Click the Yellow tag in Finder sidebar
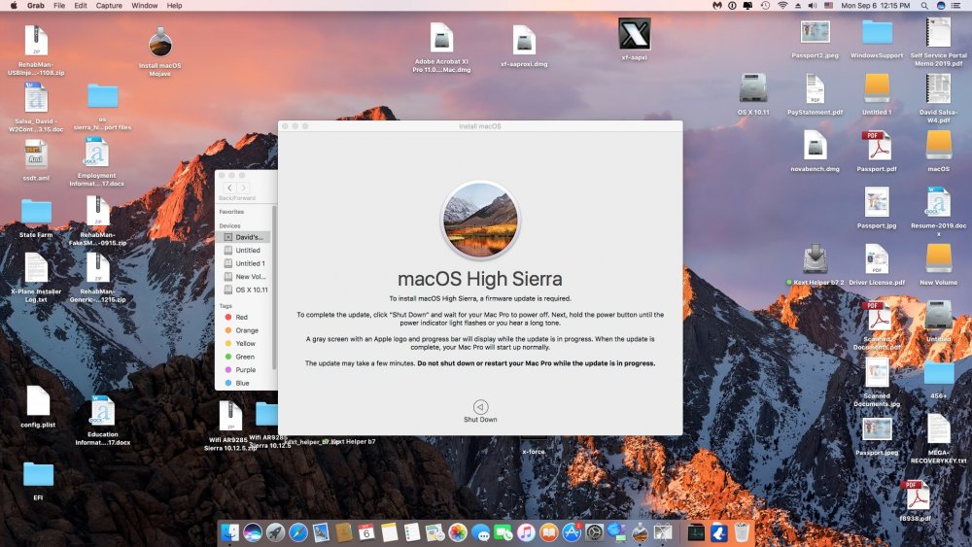This screenshot has width=972, height=547. (x=246, y=343)
